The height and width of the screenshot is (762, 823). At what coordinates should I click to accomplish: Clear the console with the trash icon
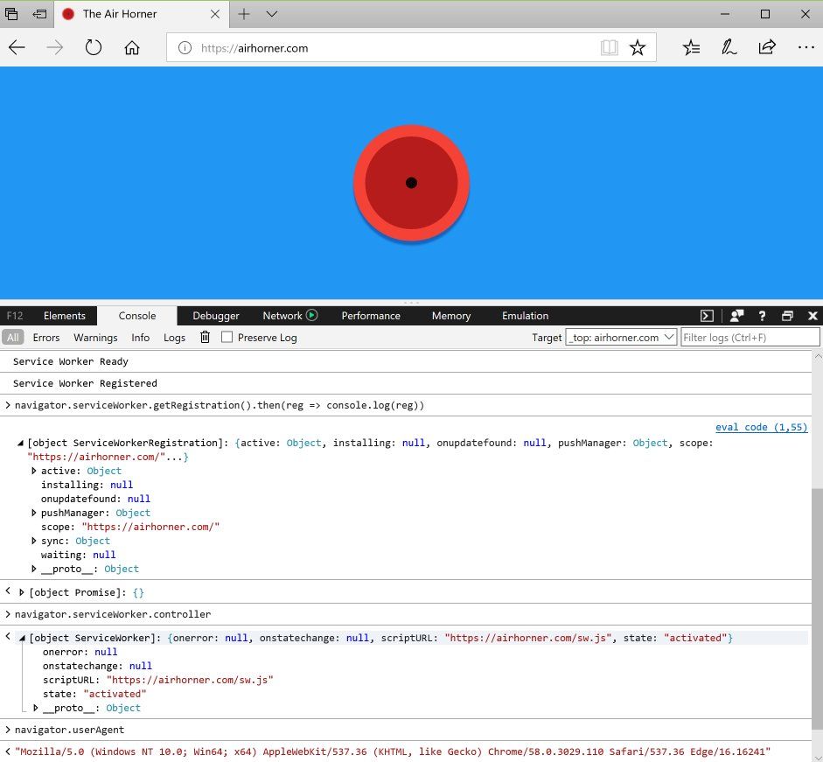pos(205,338)
